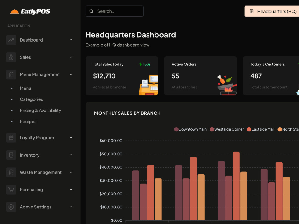The width and height of the screenshot is (299, 224).
Task: Click the APPLICATION section header
Action: (19, 26)
